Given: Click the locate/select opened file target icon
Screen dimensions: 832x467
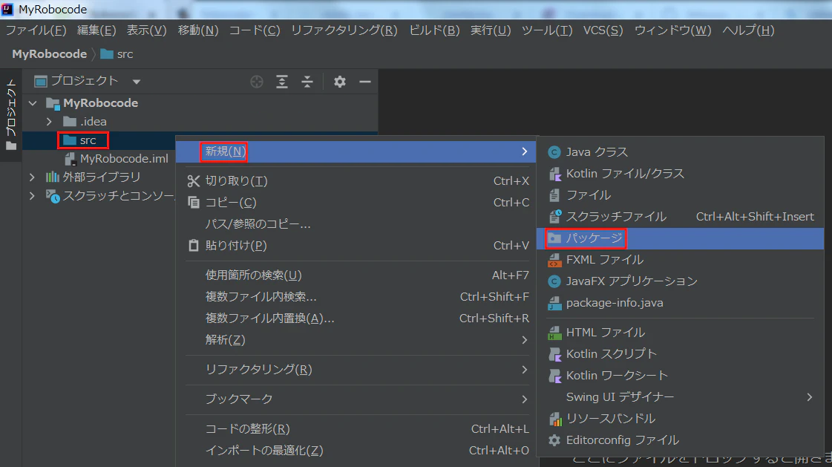Looking at the screenshot, I should click(x=257, y=82).
